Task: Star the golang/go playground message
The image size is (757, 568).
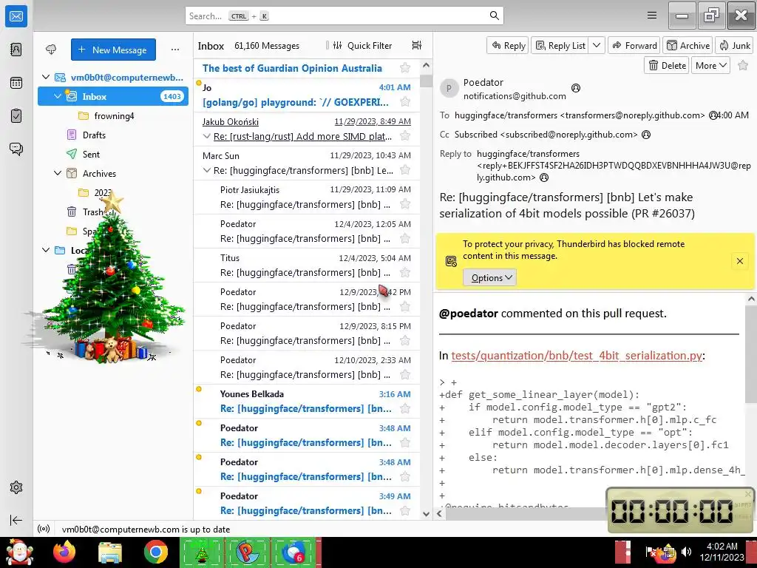Action: pyautogui.click(x=405, y=102)
